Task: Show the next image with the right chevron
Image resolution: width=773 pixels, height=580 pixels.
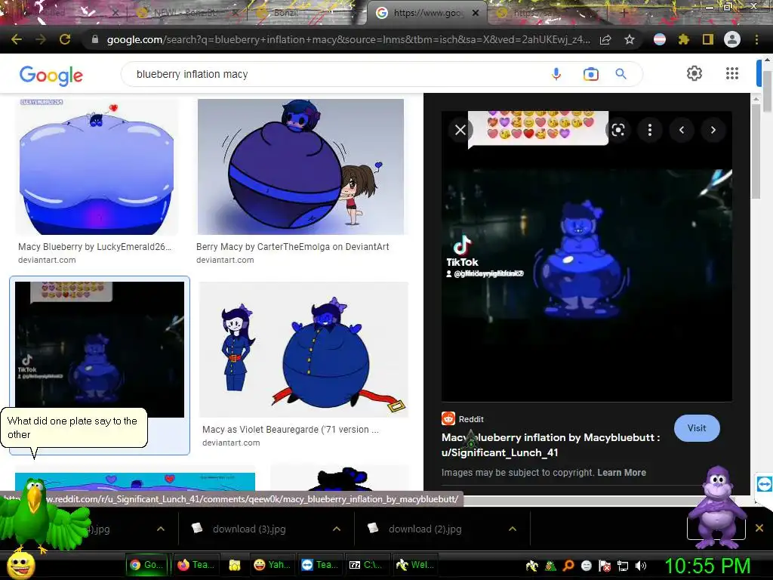Action: 713,130
